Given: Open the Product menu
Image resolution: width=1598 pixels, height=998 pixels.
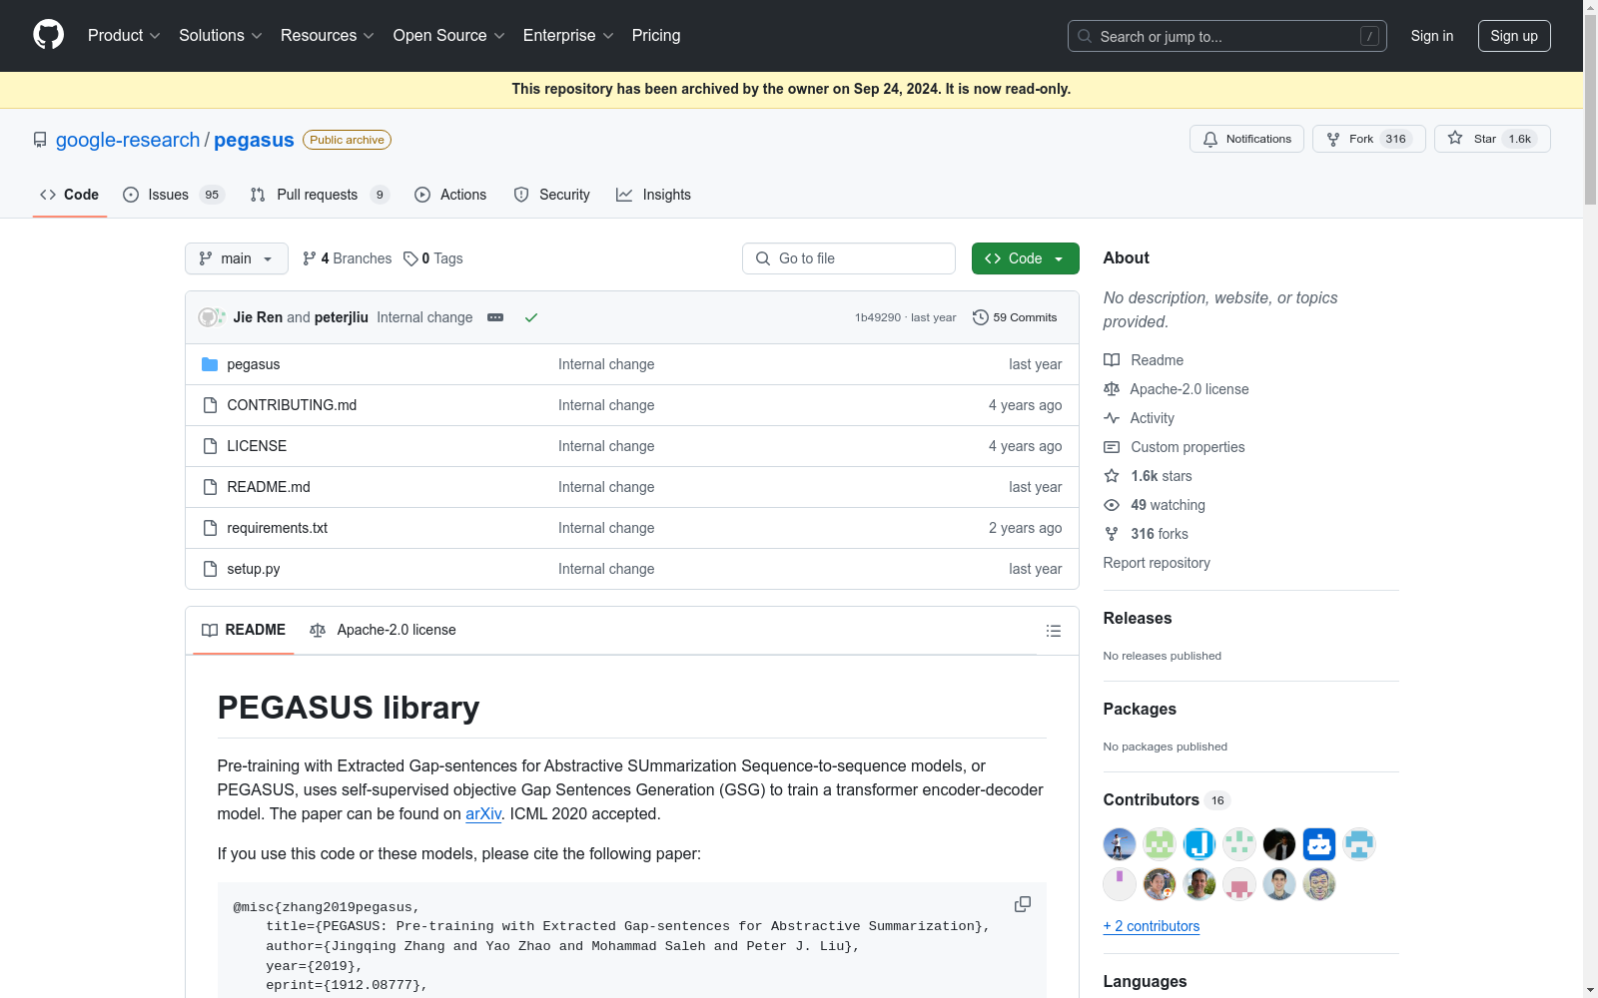Looking at the screenshot, I should tap(124, 36).
